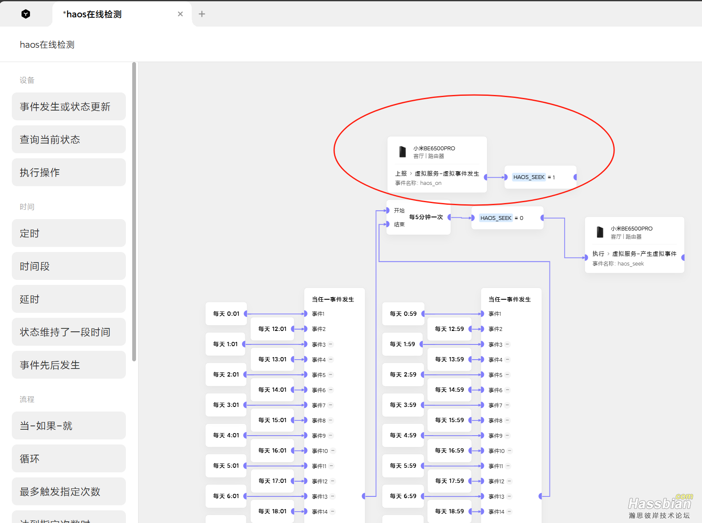Click router icon in right 小米BE6500PRO card
Image resolution: width=702 pixels, height=523 pixels.
[x=600, y=232]
